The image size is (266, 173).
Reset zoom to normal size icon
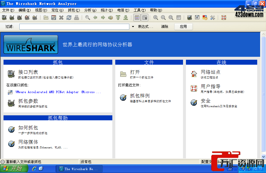coord(171,18)
